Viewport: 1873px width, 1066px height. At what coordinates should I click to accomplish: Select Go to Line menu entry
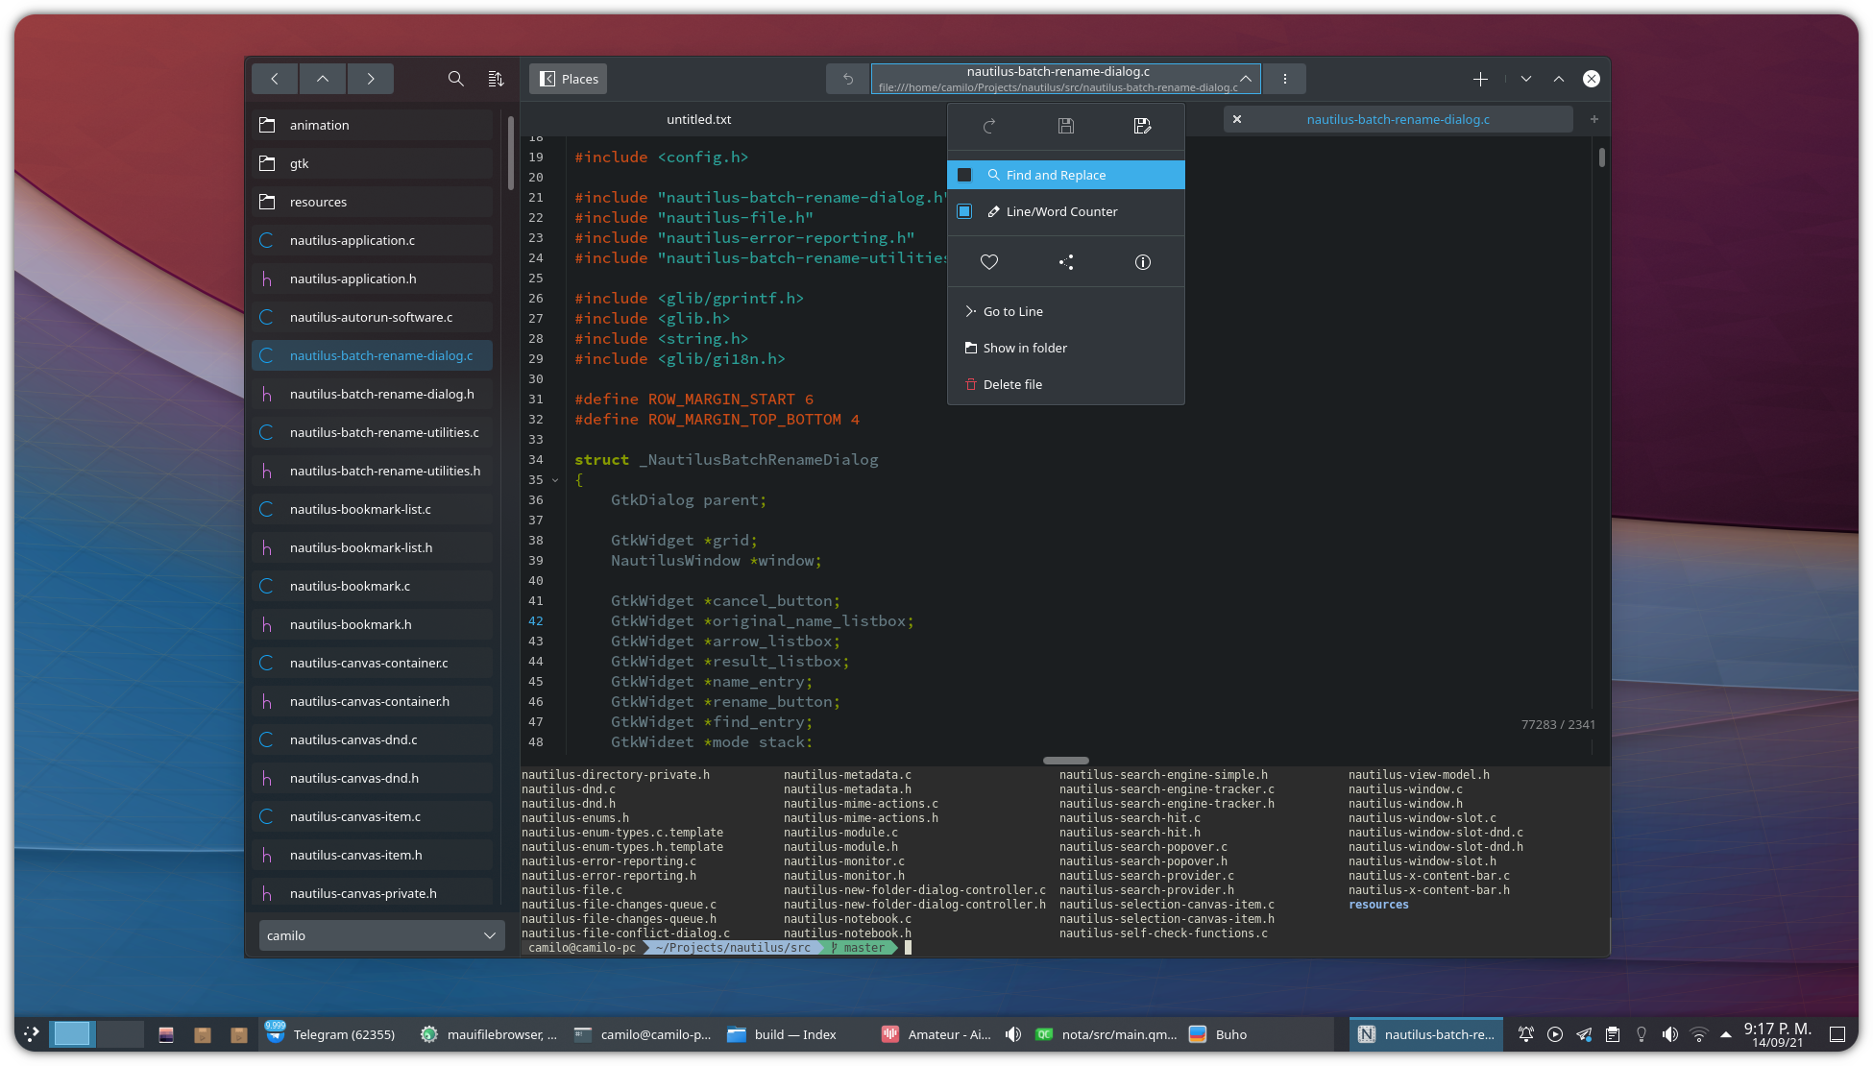(1012, 311)
